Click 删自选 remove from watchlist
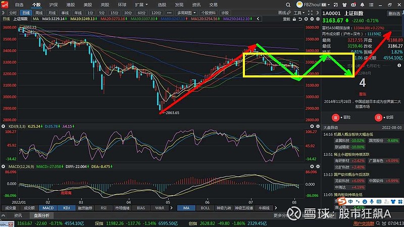This screenshot has width=404, height=227. coord(394,14)
